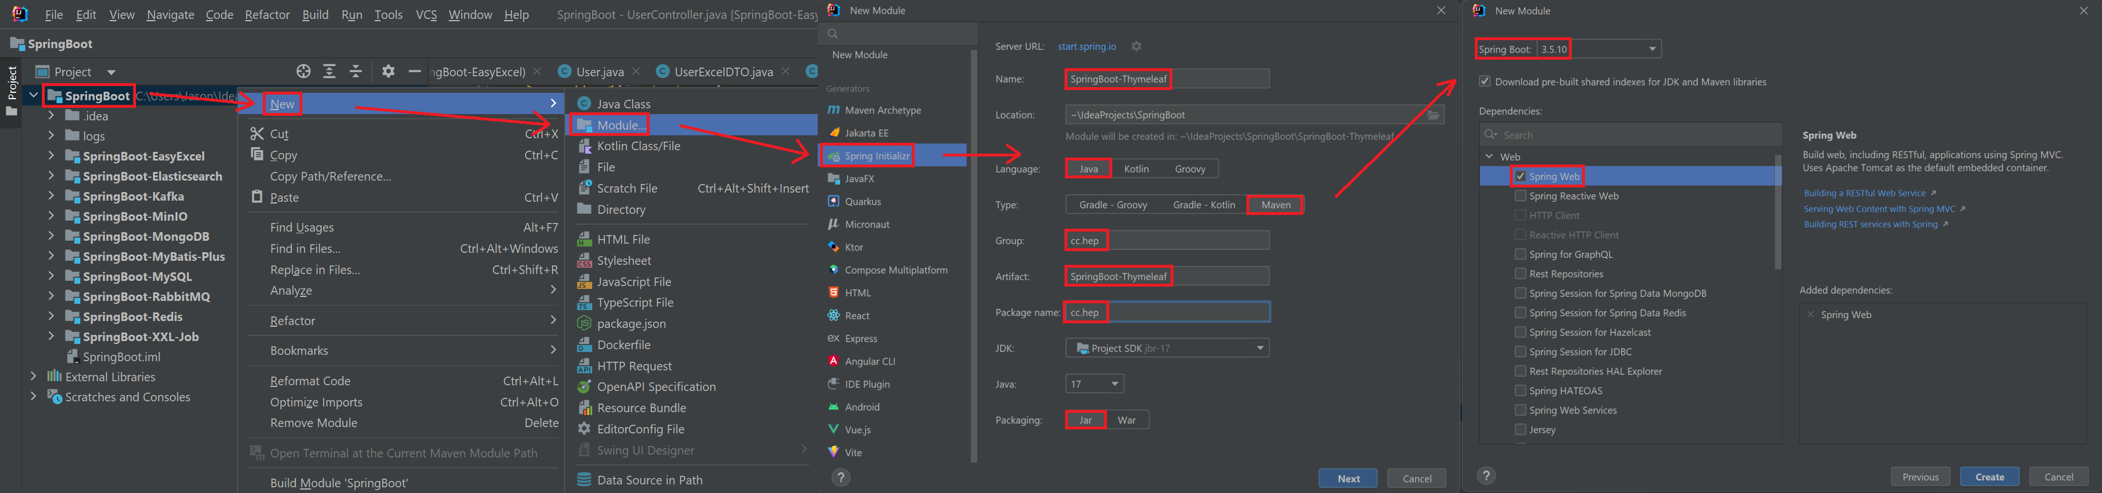Image resolution: width=2102 pixels, height=493 pixels.
Task: Enable the Spring Reactive Web checkbox
Action: pos(1520,195)
